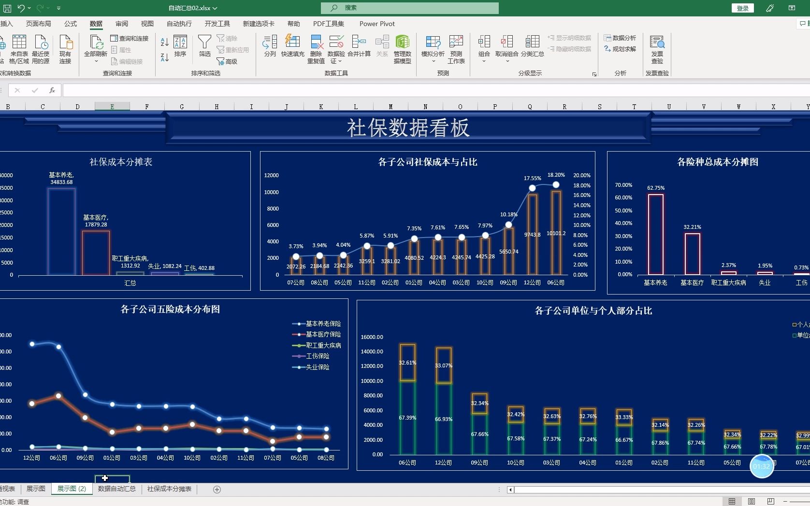Switch to Page Layout view icon
This screenshot has width=810, height=506.
pyautogui.click(x=752, y=502)
